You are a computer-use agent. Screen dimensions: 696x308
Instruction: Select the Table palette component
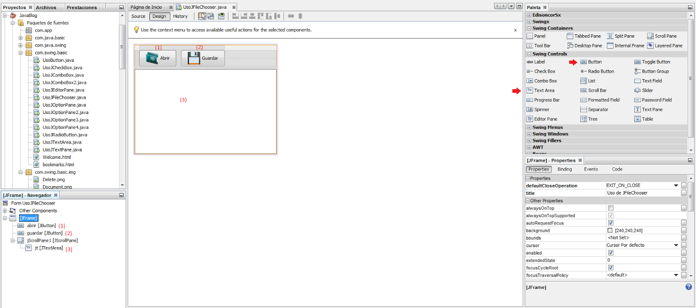tap(644, 119)
